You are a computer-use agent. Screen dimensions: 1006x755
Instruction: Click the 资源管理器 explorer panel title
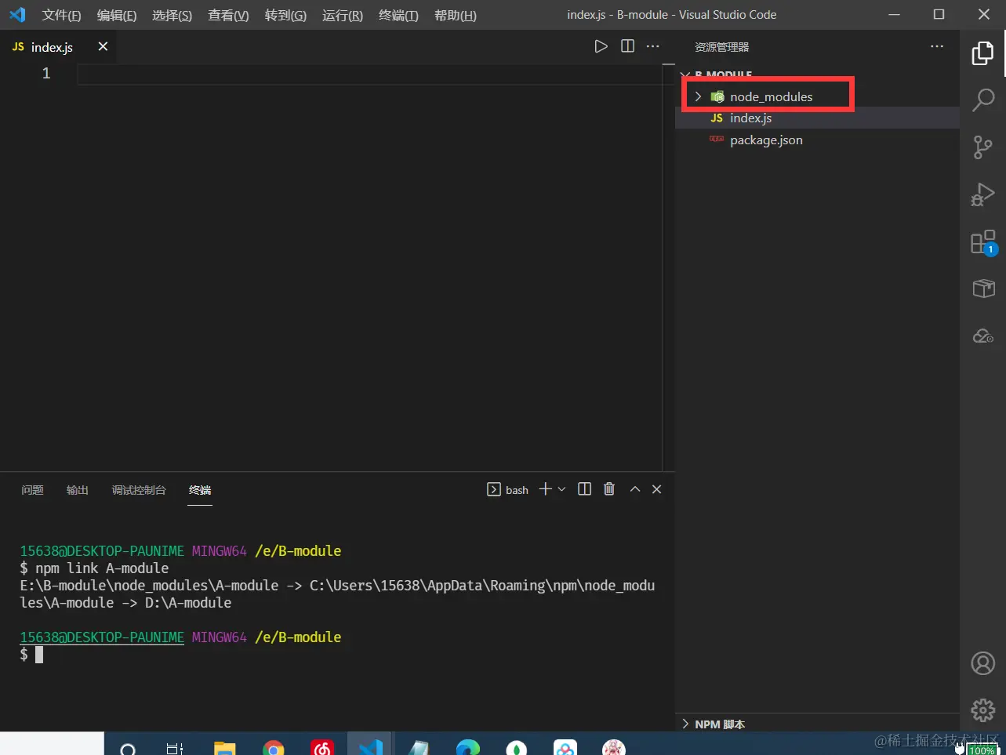[721, 47]
